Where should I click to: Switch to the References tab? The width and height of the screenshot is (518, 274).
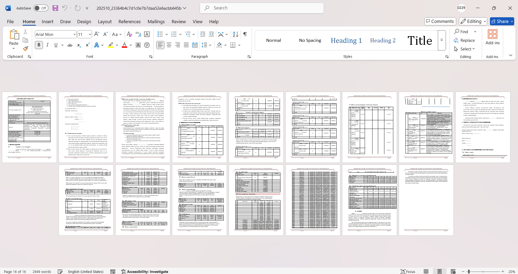129,22
